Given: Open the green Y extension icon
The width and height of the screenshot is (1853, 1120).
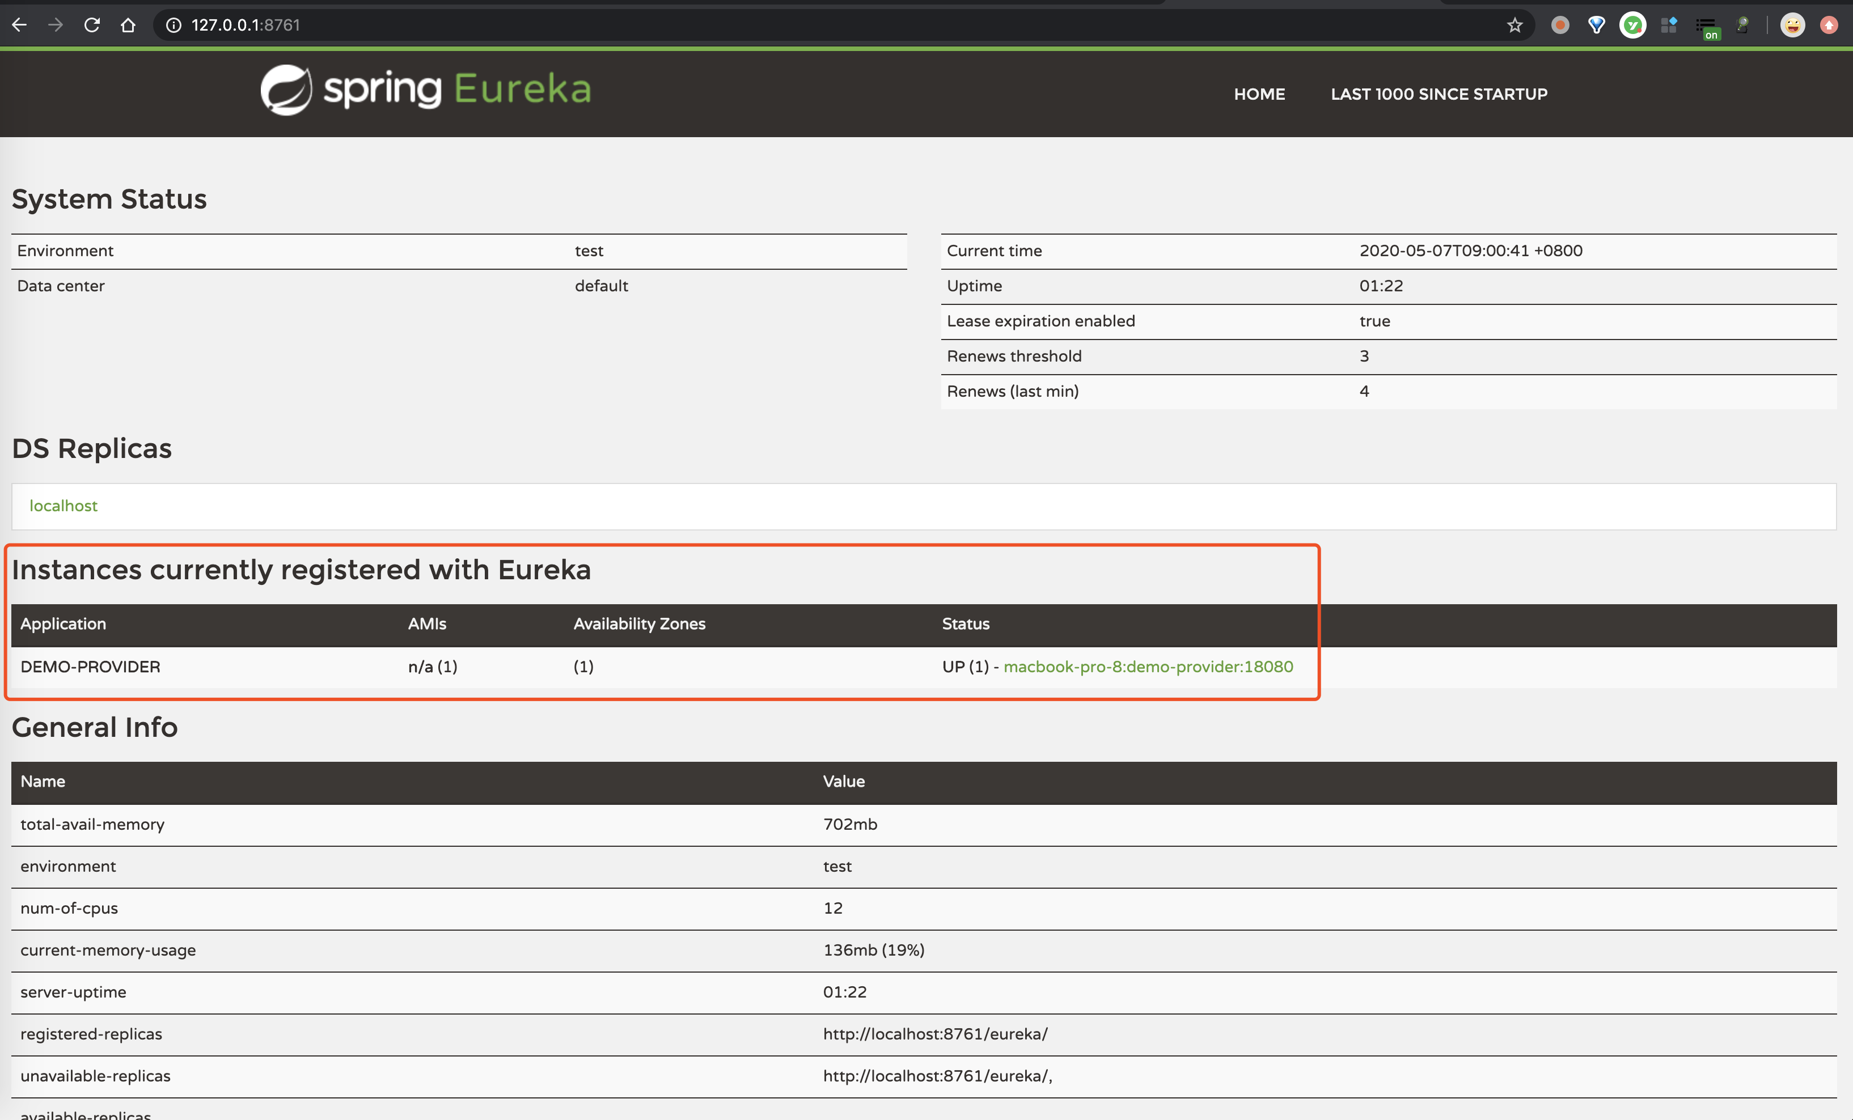Looking at the screenshot, I should pyautogui.click(x=1632, y=25).
